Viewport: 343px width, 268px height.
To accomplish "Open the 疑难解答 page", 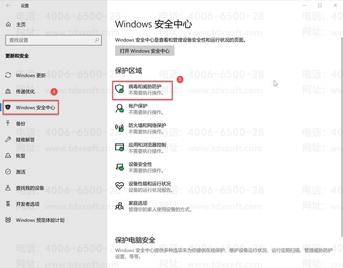I will [x=25, y=139].
